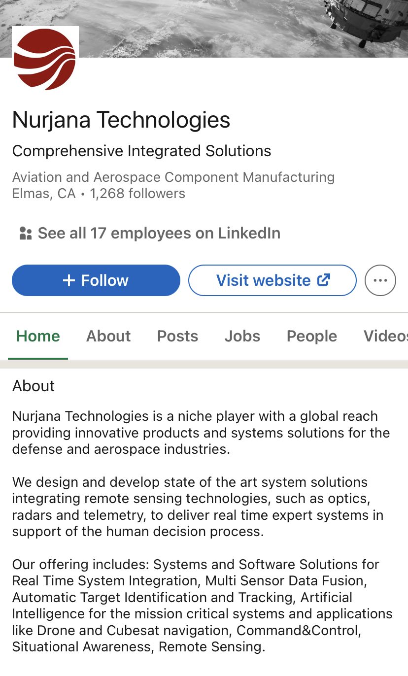Click the people icon beside employees count

pyautogui.click(x=25, y=233)
